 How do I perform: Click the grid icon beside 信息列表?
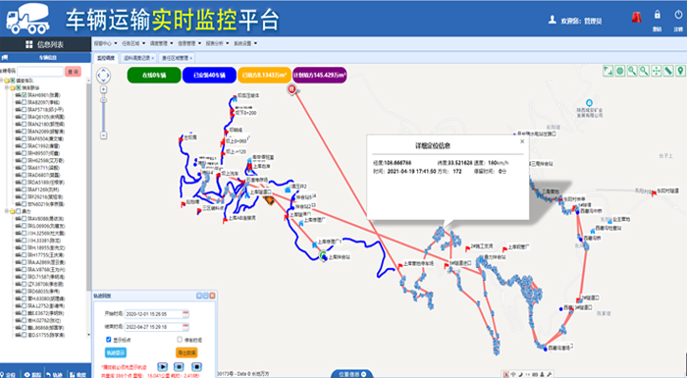point(28,44)
